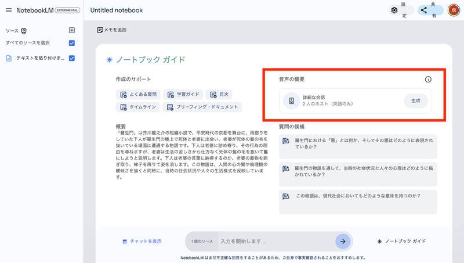Select the 学習ガイド chip
The height and width of the screenshot is (263, 464).
pyautogui.click(x=184, y=94)
